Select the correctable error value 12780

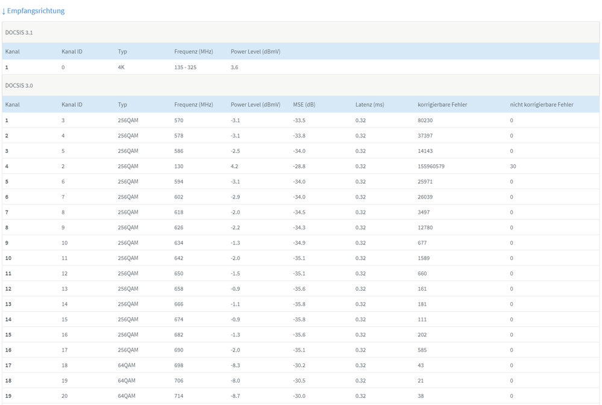coord(425,228)
